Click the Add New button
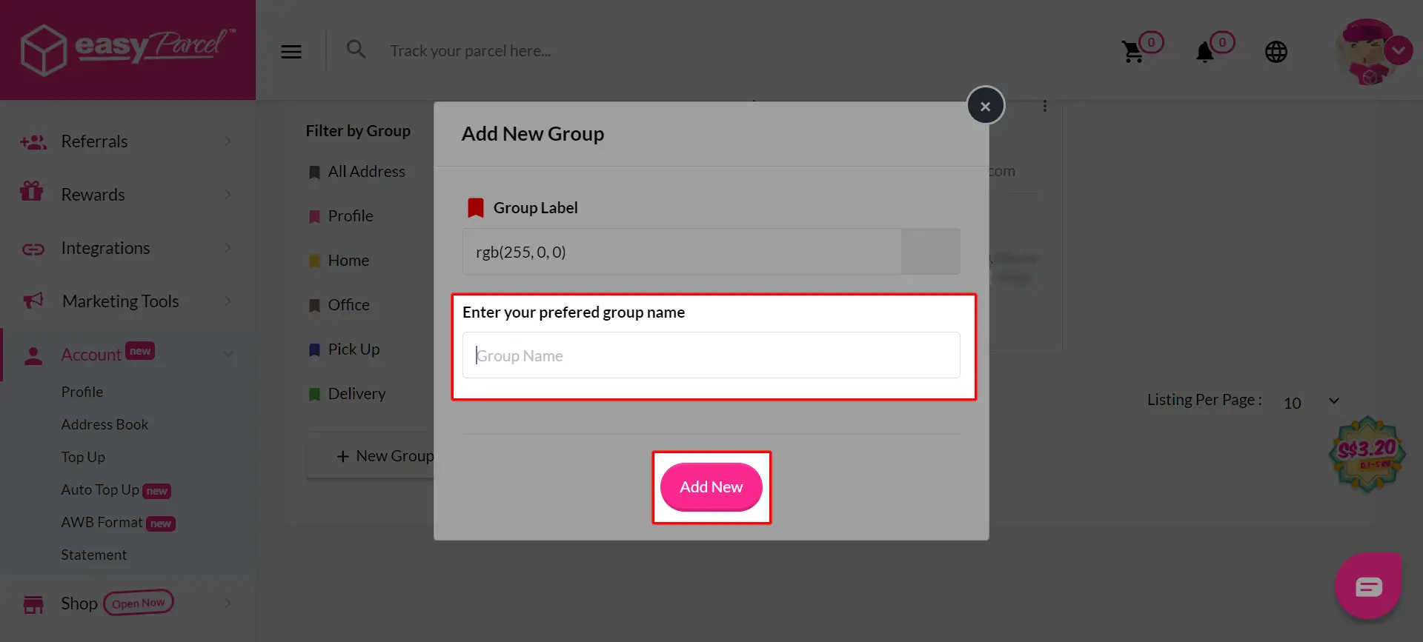This screenshot has width=1423, height=642. [x=711, y=487]
